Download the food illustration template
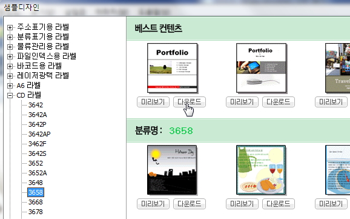 pyautogui.click(x=279, y=204)
